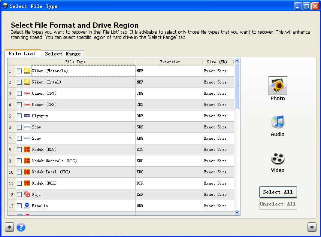The image size is (321, 237).
Task: Click the file list scrollbar thumb
Action: [237, 86]
